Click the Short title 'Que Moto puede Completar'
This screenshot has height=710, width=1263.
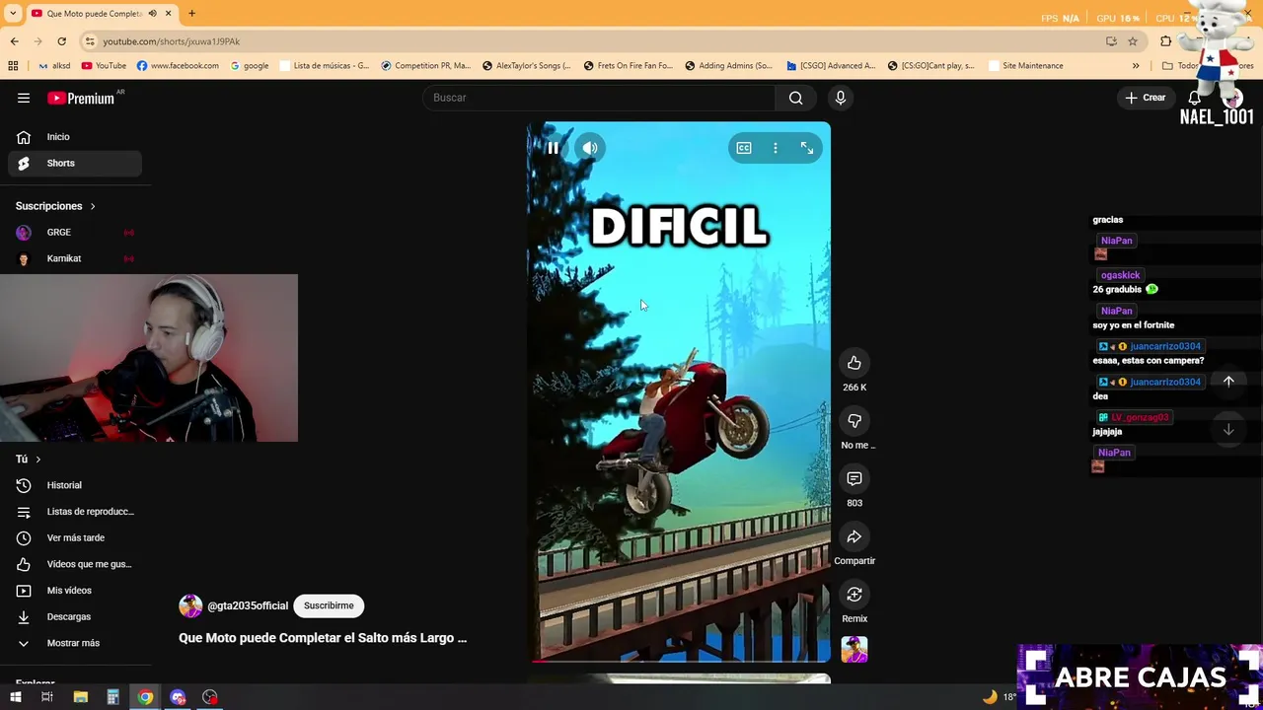[x=323, y=638]
